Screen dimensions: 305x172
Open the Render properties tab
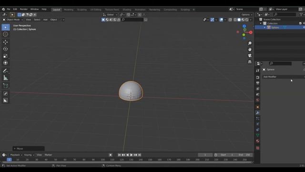tap(257, 77)
